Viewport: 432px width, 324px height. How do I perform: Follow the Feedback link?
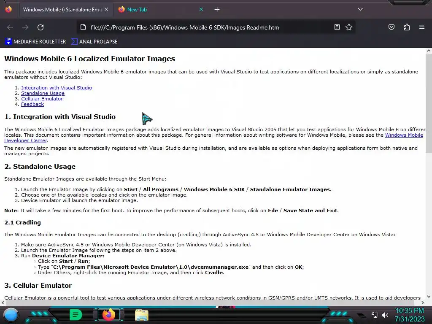[32, 104]
